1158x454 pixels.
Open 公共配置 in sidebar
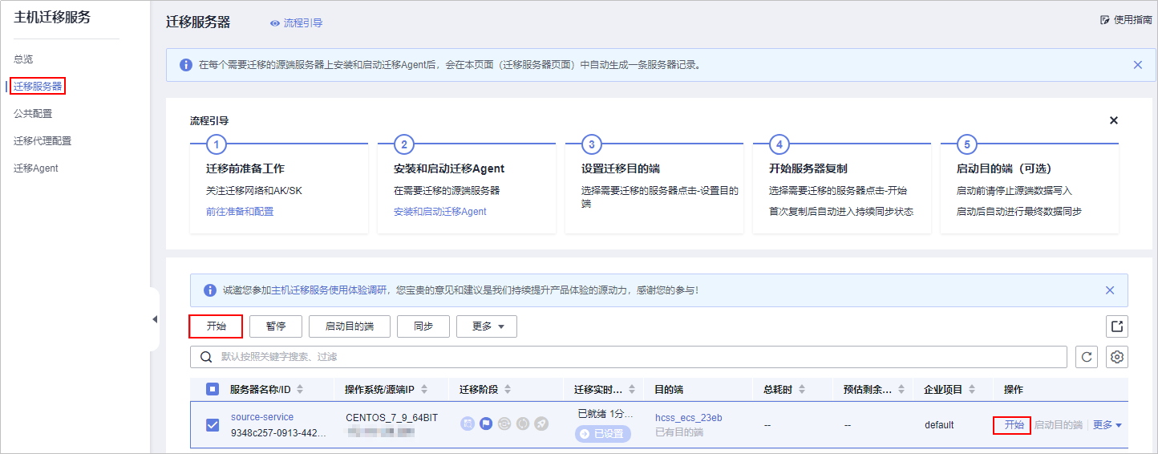pos(33,114)
